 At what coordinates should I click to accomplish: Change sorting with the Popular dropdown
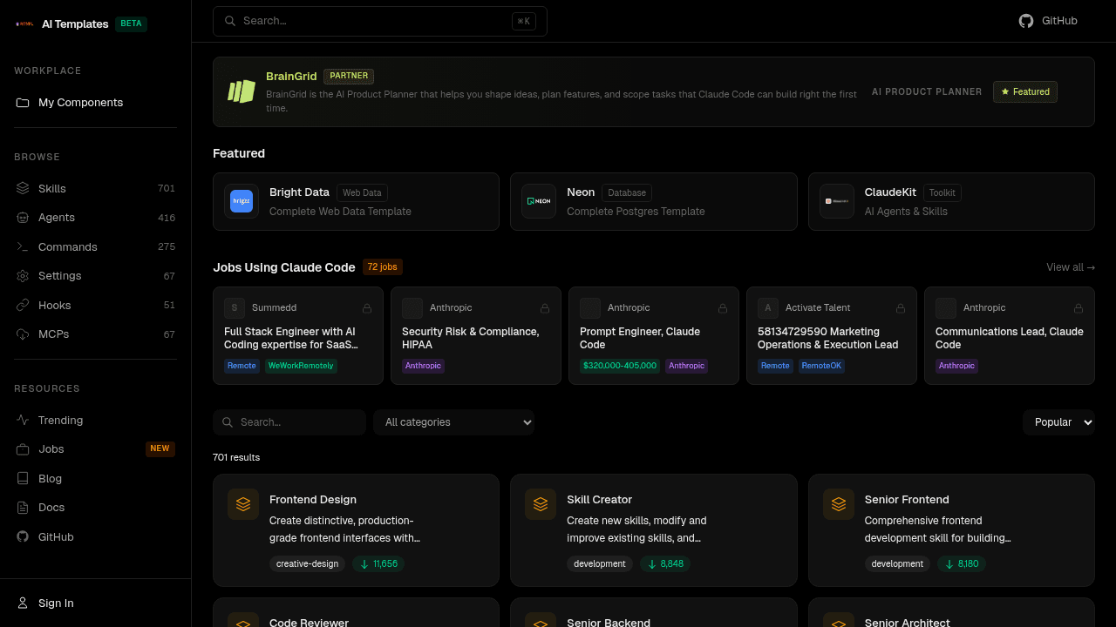1058,421
